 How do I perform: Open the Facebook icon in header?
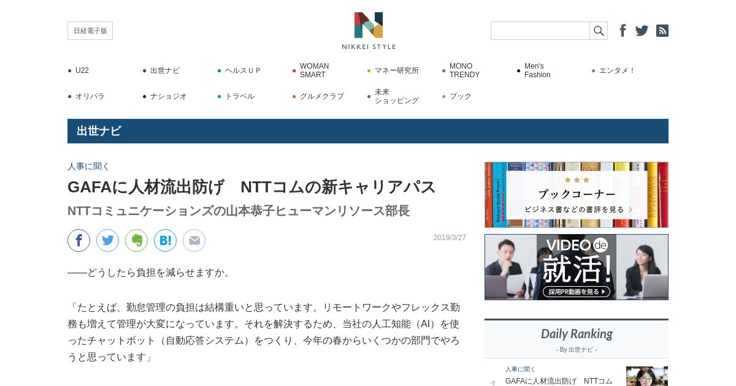coord(623,31)
